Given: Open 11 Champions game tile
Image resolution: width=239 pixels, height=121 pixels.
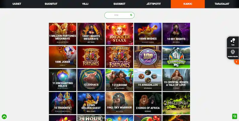Looking at the screenshot, I should tap(176, 57).
